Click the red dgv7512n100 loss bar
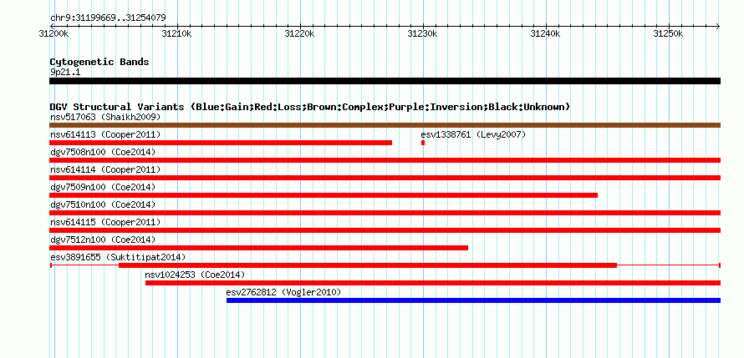 coord(258,248)
